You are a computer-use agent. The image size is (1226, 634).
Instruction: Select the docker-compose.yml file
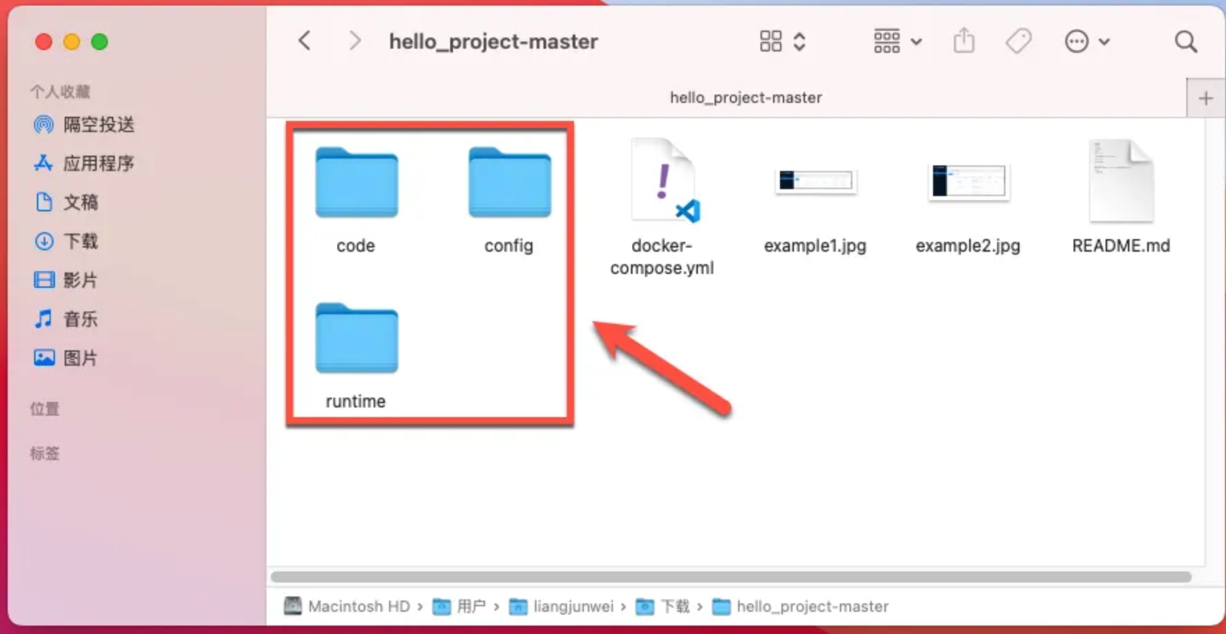click(x=662, y=182)
